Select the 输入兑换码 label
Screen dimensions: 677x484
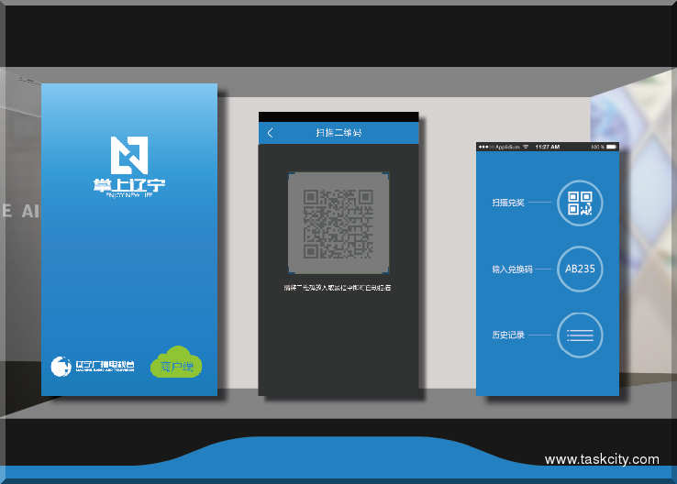(x=511, y=269)
